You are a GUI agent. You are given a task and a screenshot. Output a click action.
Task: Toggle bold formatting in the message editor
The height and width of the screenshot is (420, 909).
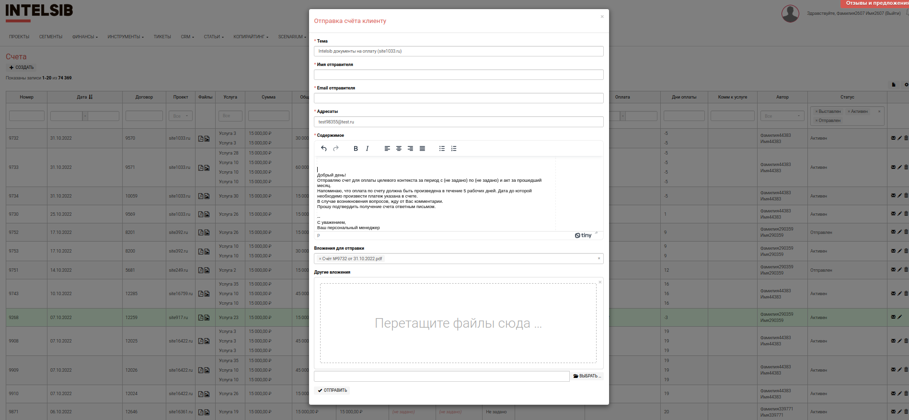(x=356, y=148)
